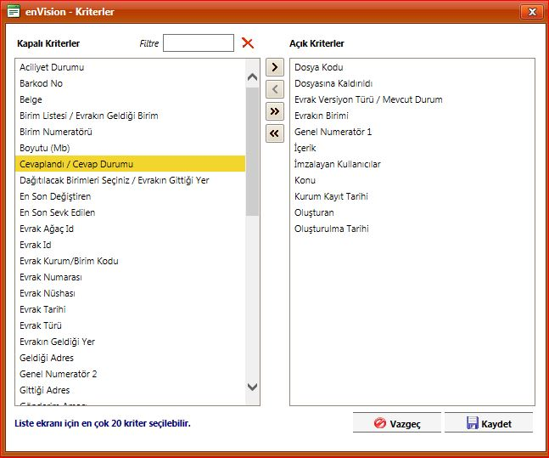Choose Geldiği Adres item
The height and width of the screenshot is (458, 549).
tap(130, 358)
